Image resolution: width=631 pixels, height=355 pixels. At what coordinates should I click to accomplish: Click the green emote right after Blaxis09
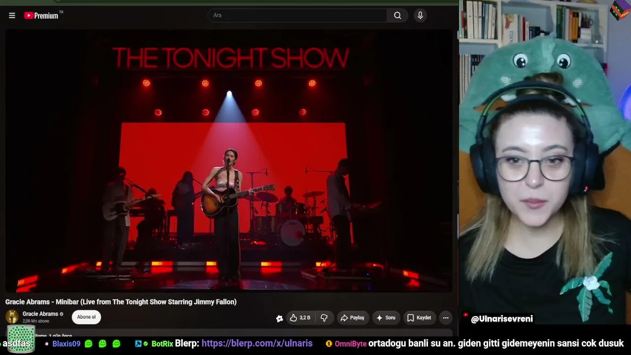point(89,344)
